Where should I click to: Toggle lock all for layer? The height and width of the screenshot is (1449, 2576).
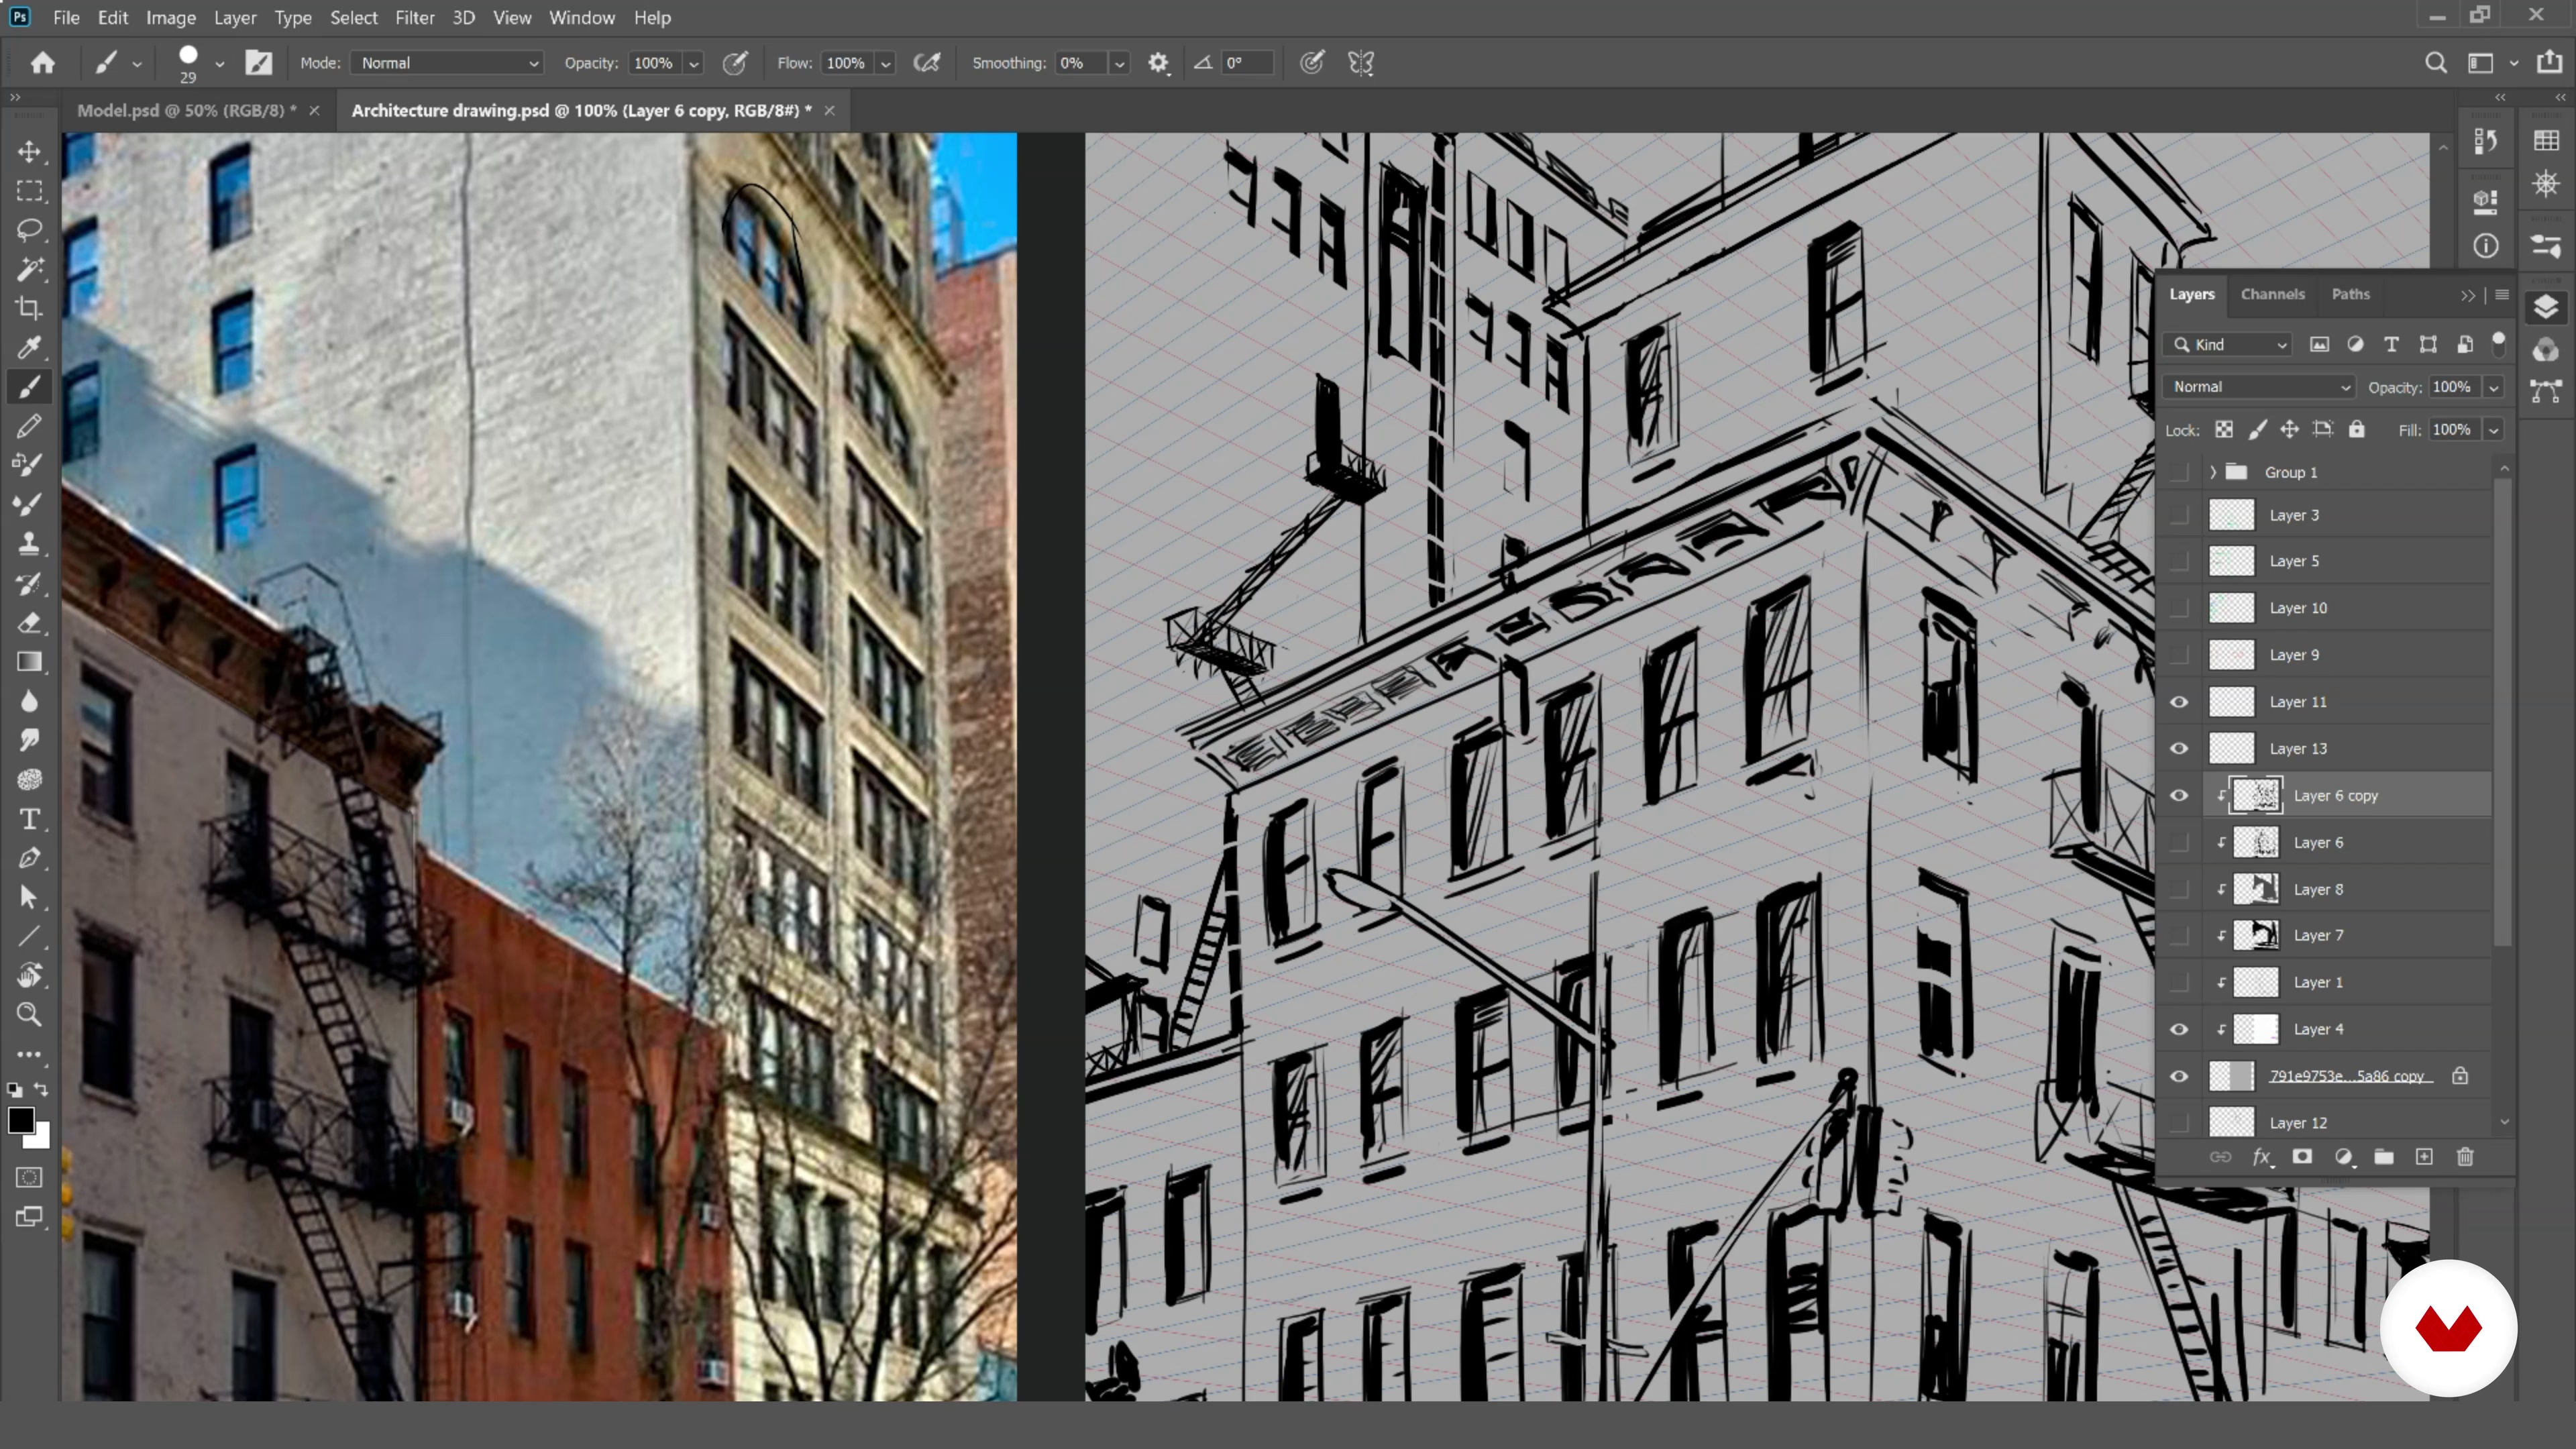(2357, 429)
